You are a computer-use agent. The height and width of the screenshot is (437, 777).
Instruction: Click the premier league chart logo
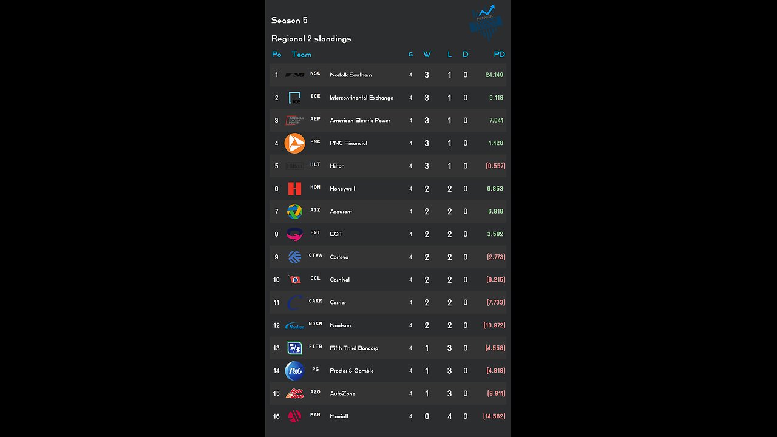486,22
